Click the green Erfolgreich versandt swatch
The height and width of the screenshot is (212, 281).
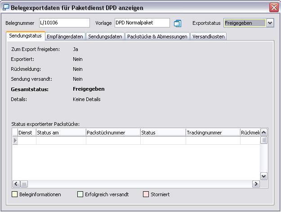pyautogui.click(x=80, y=194)
